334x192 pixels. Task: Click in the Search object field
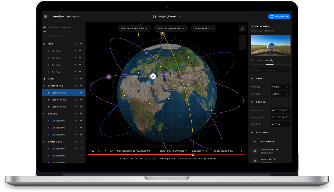[64, 36]
